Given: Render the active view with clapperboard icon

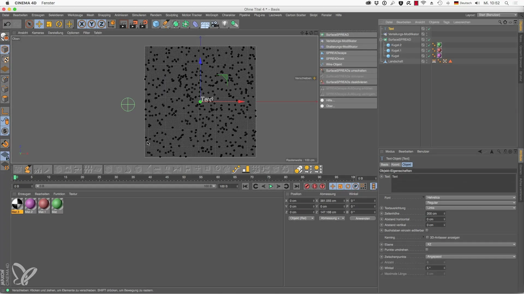Looking at the screenshot, I should 123,24.
